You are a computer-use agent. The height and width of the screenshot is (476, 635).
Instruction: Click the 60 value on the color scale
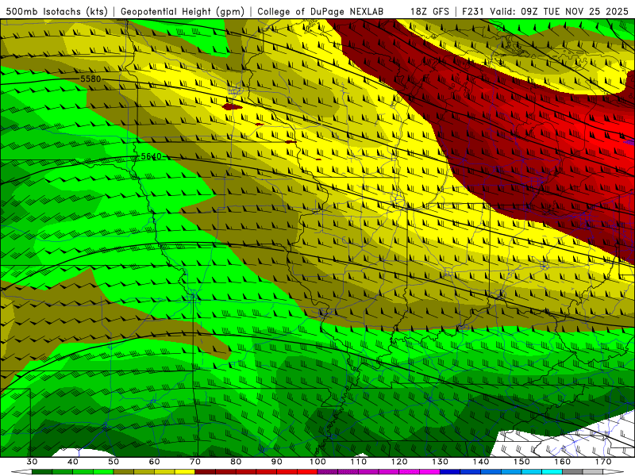154,462
